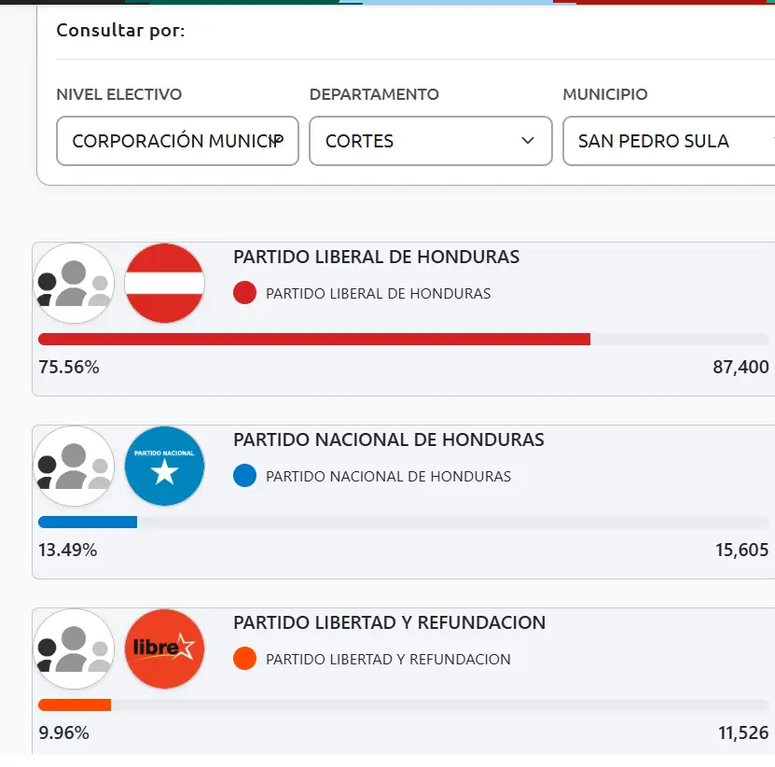This screenshot has width=775, height=767.
Task: Click the Libre party logo
Action: [164, 649]
